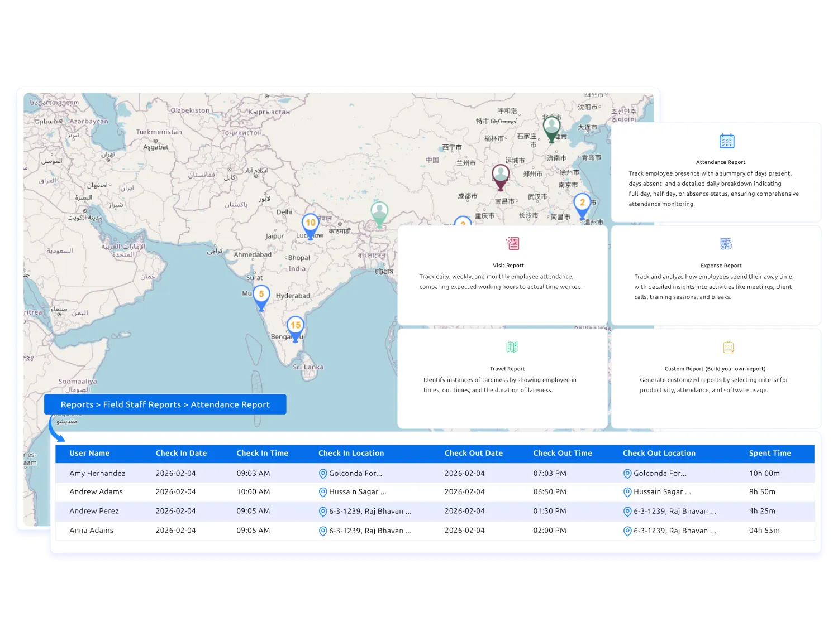This screenshot has height=641, width=838.
Task: Sort by the Spent Time column header
Action: (769, 453)
